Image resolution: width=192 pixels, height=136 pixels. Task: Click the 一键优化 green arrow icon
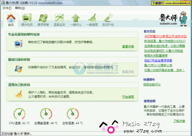(76, 18)
